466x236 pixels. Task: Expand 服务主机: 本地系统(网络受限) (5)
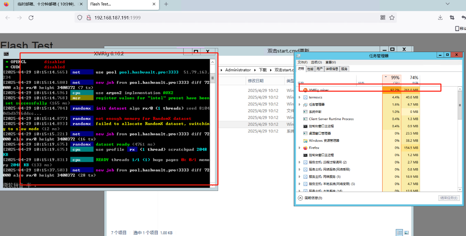300,184
